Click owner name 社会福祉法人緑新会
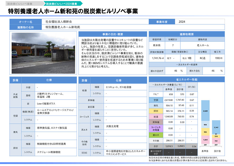Screen dimensions: 234x166 pos(59,22)
